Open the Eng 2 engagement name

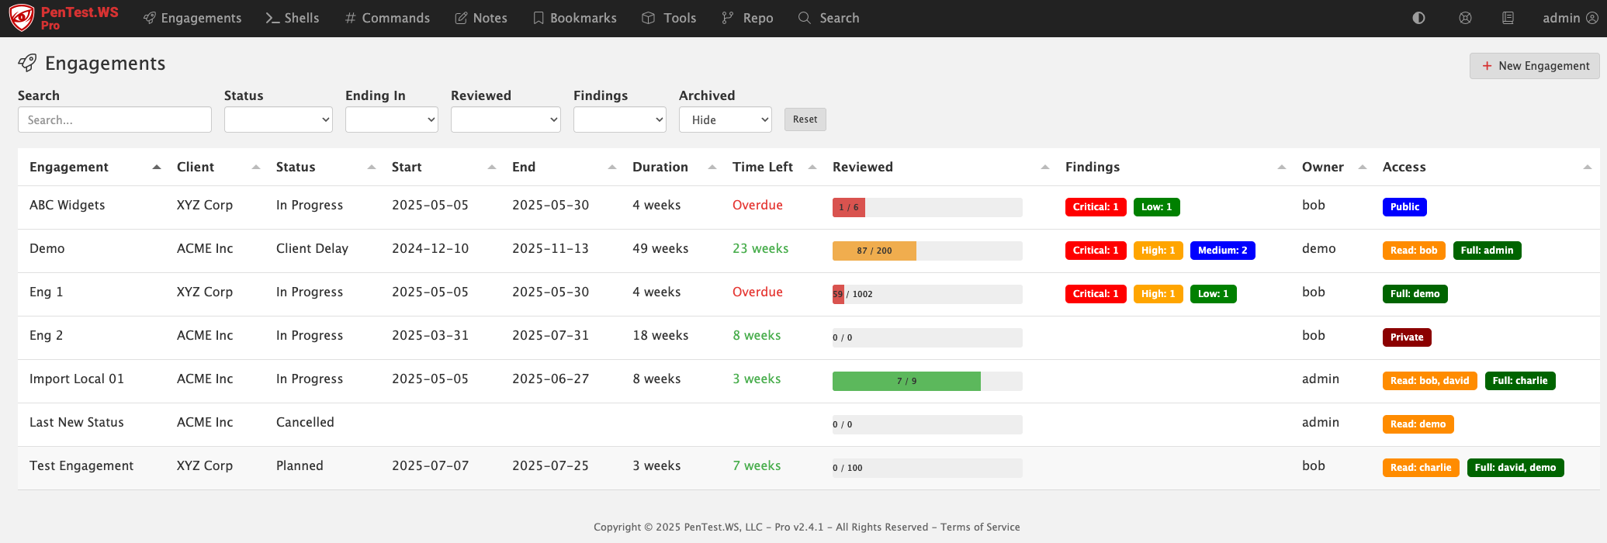(x=47, y=335)
